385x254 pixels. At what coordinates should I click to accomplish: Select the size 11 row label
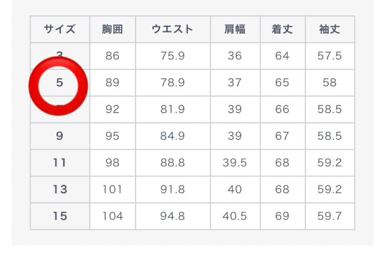click(x=60, y=163)
